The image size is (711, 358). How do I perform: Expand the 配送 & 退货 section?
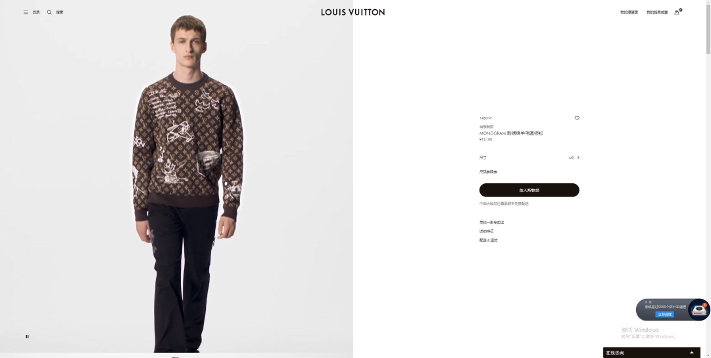[488, 240]
